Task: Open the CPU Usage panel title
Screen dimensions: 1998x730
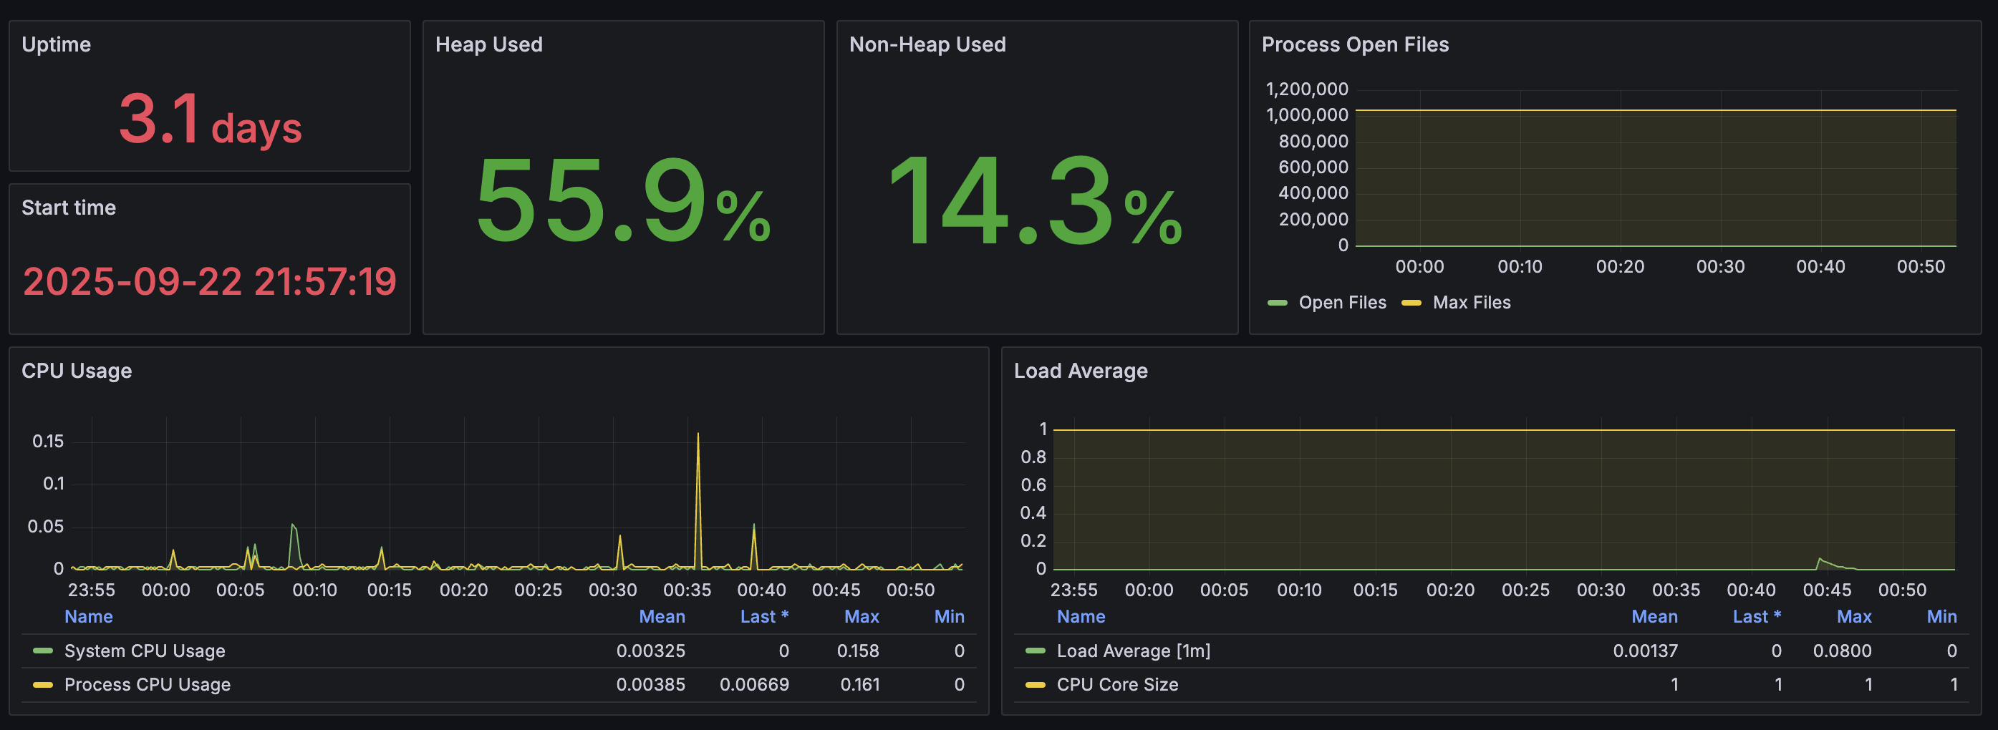Action: click(x=76, y=371)
